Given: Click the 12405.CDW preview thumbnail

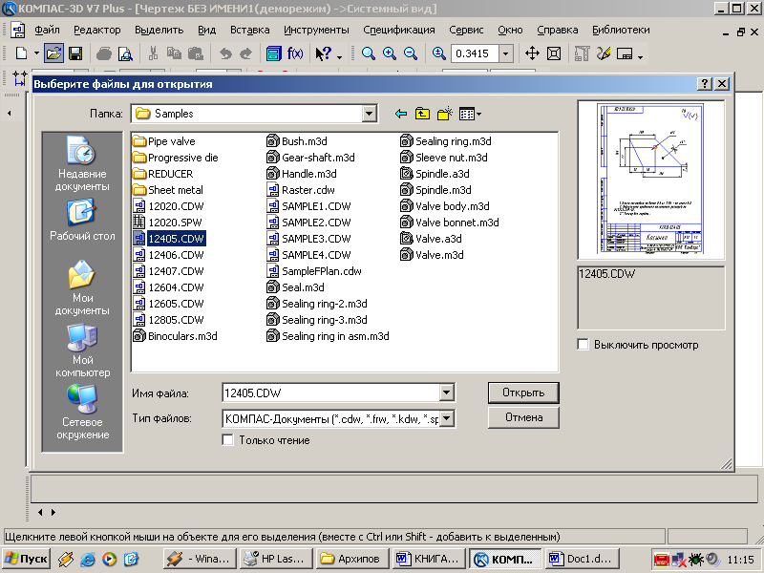Looking at the screenshot, I should [x=650, y=180].
